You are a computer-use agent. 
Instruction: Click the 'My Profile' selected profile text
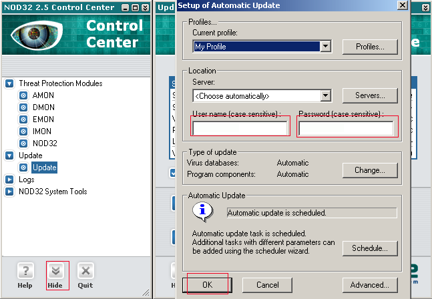point(210,47)
